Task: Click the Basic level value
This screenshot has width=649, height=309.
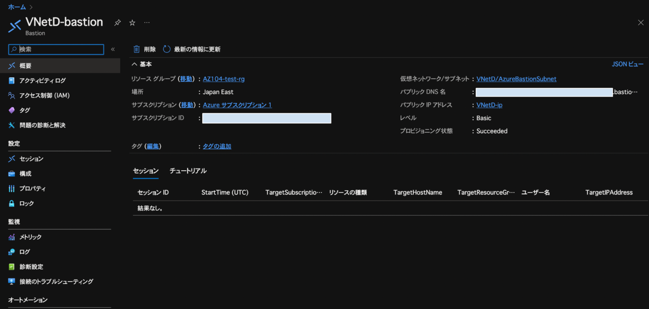Action: (484, 118)
